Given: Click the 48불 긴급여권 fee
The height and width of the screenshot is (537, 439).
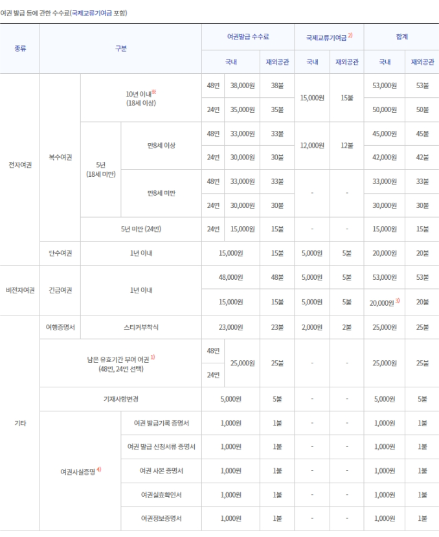Looking at the screenshot, I should (277, 277).
